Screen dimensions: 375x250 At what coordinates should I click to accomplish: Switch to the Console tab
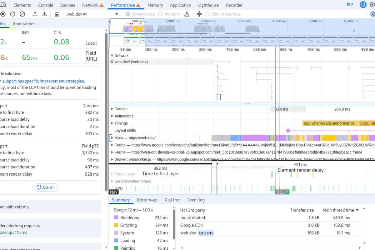pos(46,5)
